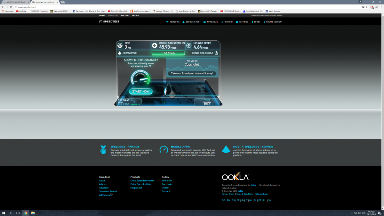The width and height of the screenshot is (384, 216).
Task: Open the Terms & Conditions link
Action: 245,194
